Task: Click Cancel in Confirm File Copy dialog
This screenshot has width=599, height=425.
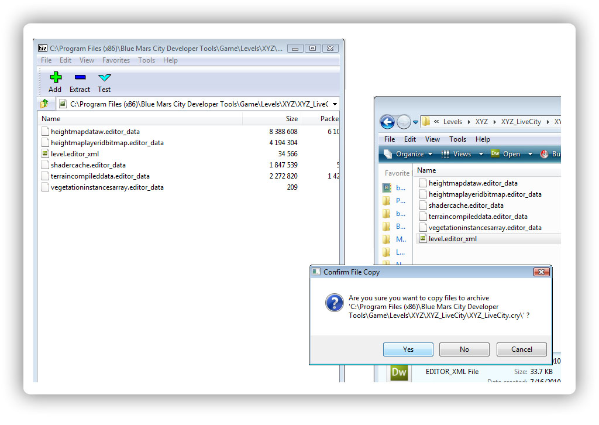Action: tap(521, 349)
